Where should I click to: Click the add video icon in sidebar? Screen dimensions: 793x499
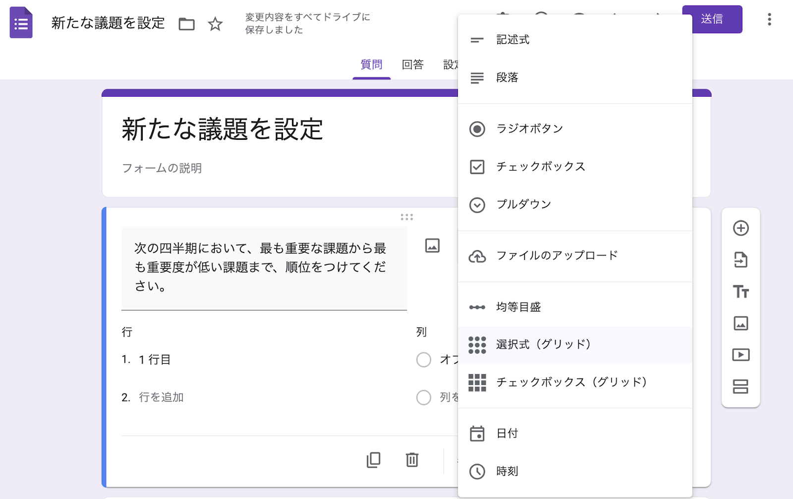740,355
